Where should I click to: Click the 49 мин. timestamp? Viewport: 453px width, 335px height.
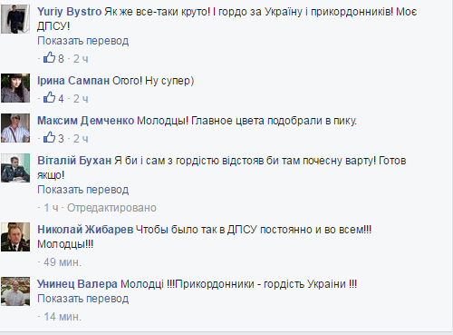pyautogui.click(x=63, y=262)
